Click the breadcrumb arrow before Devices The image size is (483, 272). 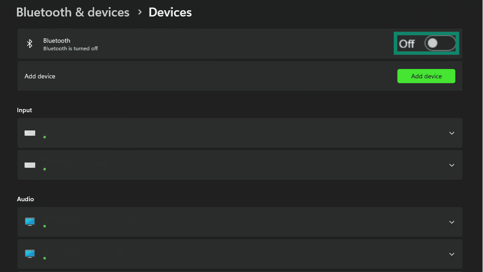[140, 12]
